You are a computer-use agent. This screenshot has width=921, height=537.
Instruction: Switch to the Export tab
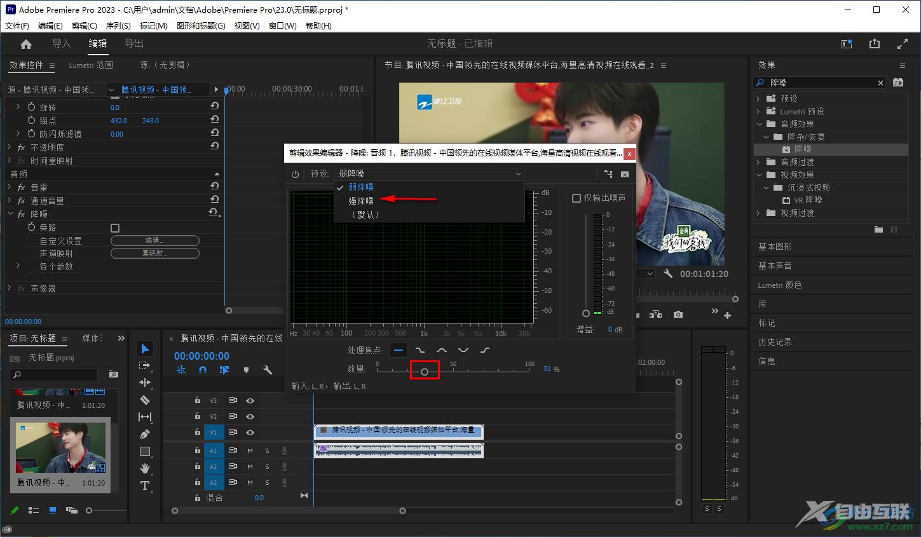134,44
